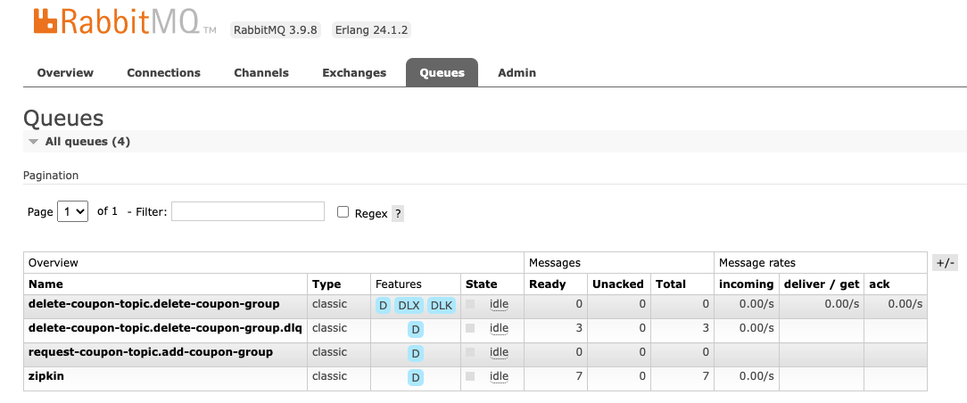Click the DLX feature badge
967x403 pixels.
(409, 305)
